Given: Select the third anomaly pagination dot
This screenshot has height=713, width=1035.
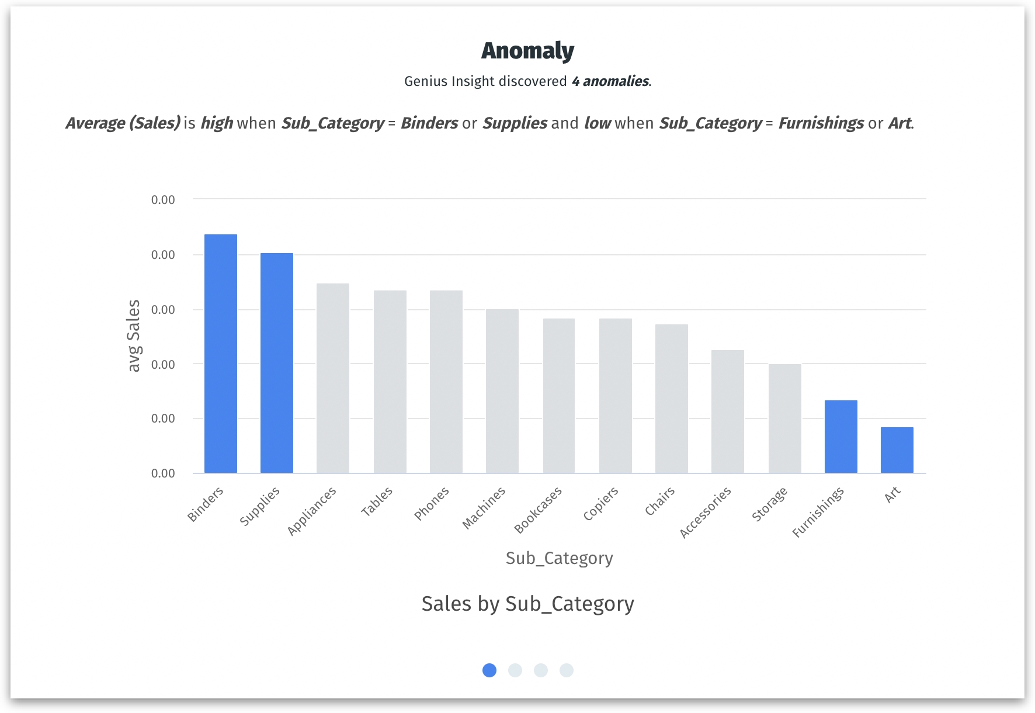Looking at the screenshot, I should (541, 670).
